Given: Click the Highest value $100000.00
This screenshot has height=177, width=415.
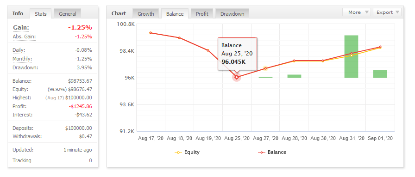Looking at the screenshot, I should 79,98.
